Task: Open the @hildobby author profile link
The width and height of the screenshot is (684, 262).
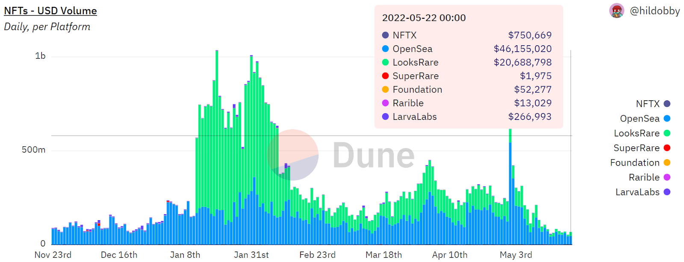Action: [655, 11]
